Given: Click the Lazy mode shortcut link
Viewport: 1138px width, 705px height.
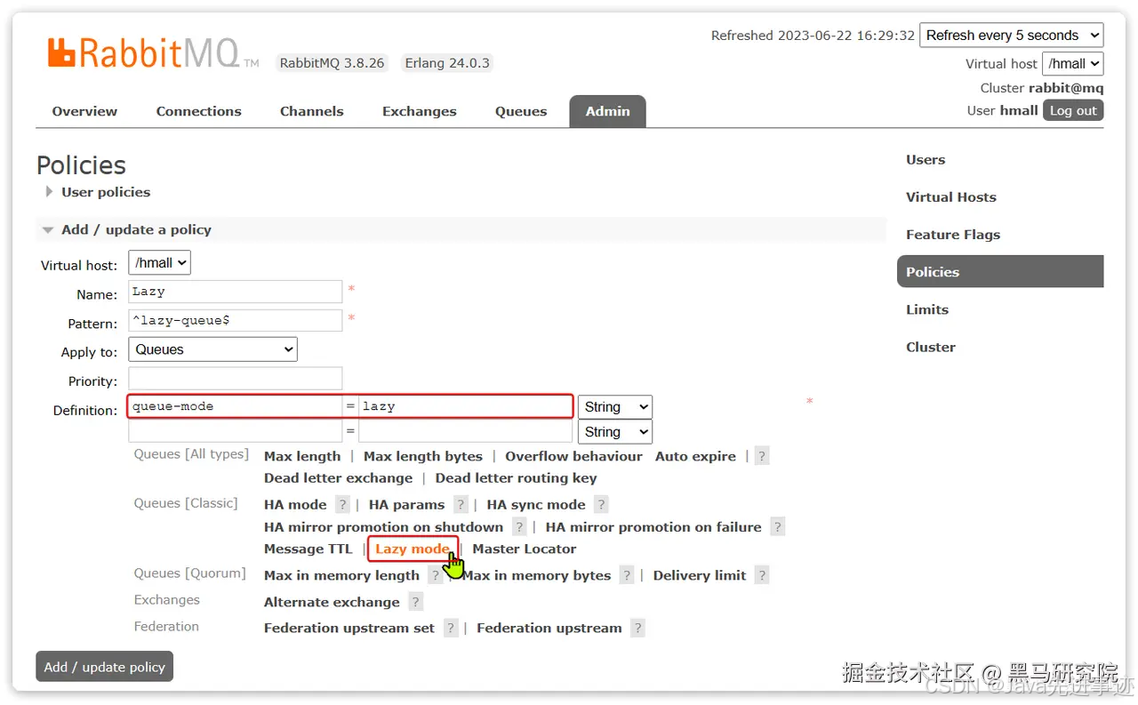Looking at the screenshot, I should pyautogui.click(x=413, y=549).
